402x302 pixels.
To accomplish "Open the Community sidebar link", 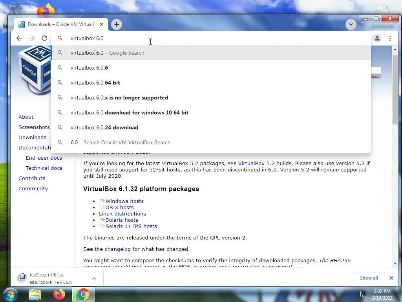I will tap(33, 188).
